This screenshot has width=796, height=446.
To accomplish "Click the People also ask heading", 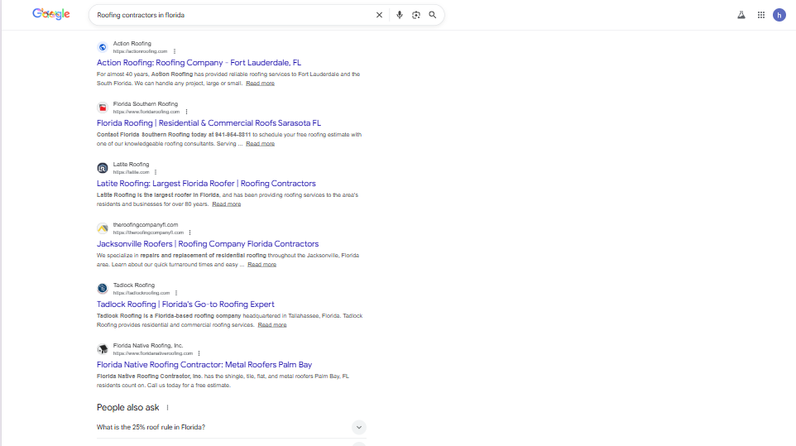I will pyautogui.click(x=128, y=407).
